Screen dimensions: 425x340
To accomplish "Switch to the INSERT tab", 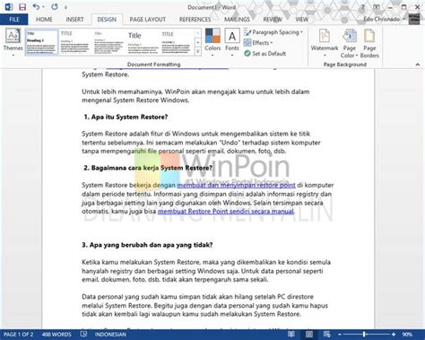I will point(74,20).
